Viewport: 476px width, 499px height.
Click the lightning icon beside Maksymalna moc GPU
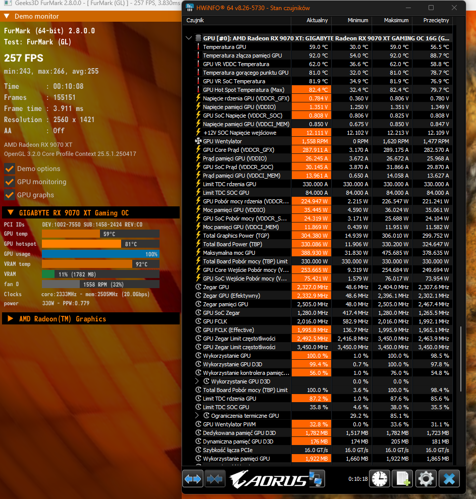pos(198,253)
